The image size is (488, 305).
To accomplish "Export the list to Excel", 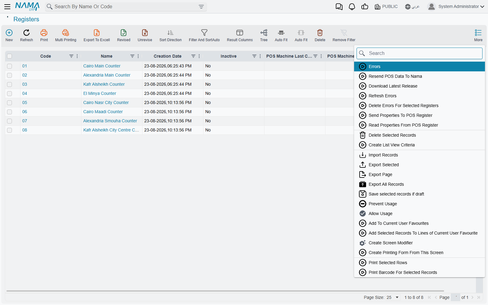I will pyautogui.click(x=97, y=35).
